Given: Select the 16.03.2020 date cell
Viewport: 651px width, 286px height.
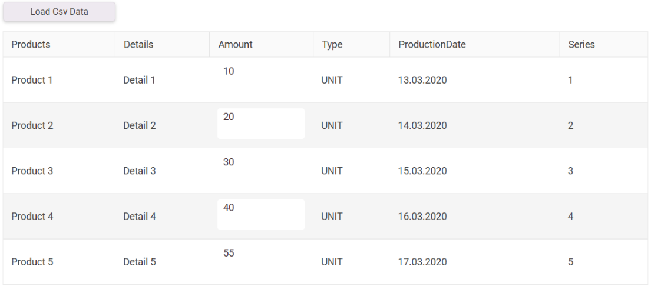Looking at the screenshot, I should pos(474,217).
